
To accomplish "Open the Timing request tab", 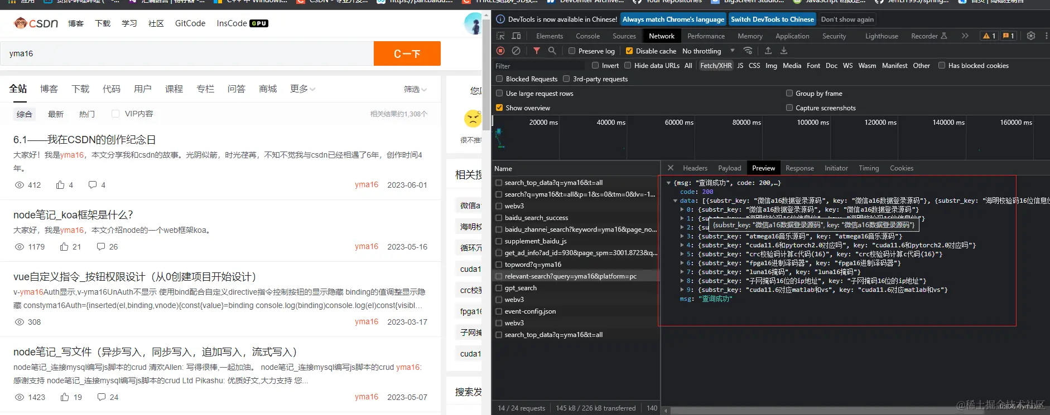I will click(x=869, y=168).
